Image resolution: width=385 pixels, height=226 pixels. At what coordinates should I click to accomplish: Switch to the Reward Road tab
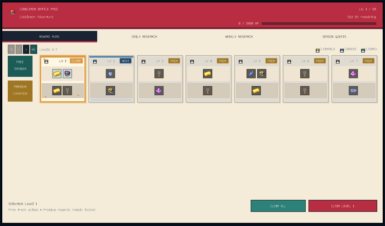point(50,37)
